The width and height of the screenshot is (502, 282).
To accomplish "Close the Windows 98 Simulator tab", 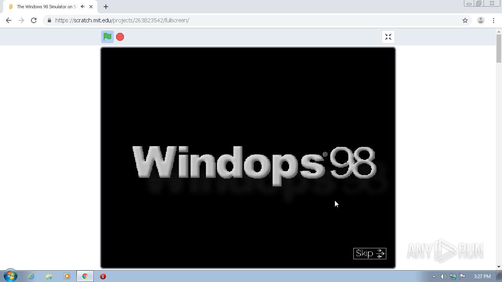I will tap(91, 7).
